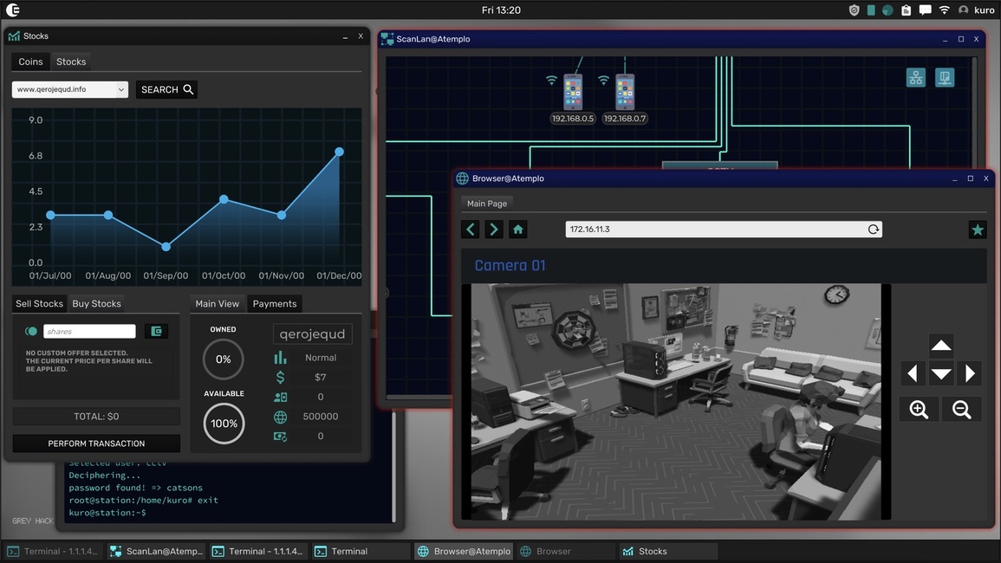Click the browser back arrow button
The width and height of the screenshot is (1001, 563).
[x=471, y=230]
